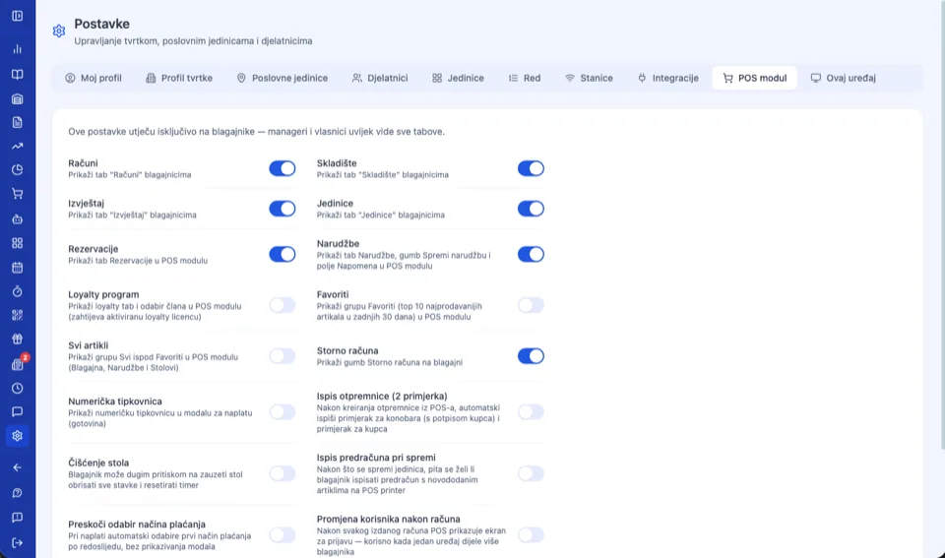The image size is (945, 558).
Task: Open sidebar item with red notification badge
Action: point(18,363)
